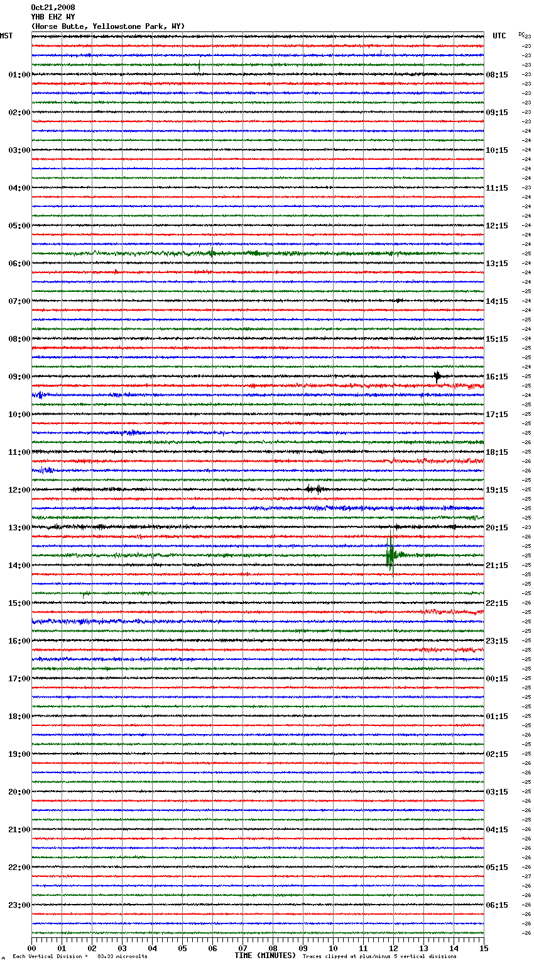This screenshot has width=534, height=965.
Task: Click the 01:15 UTC time label
Action: click(497, 717)
